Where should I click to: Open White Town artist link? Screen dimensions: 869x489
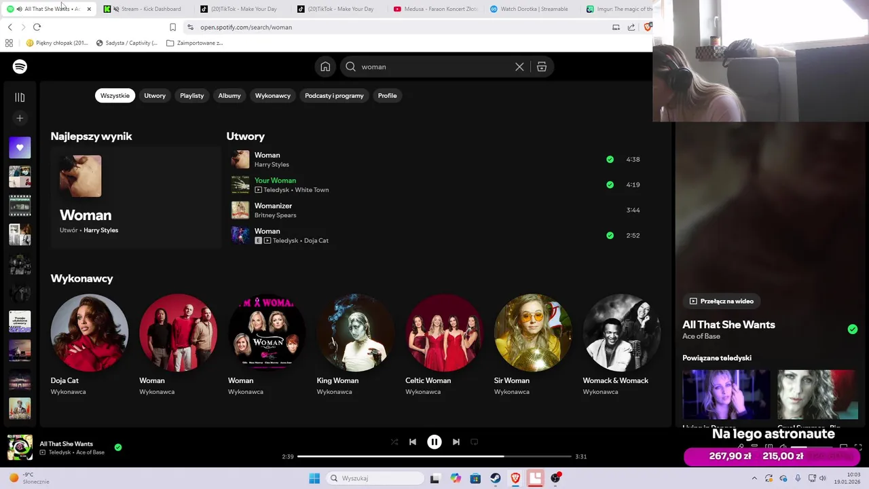point(312,190)
